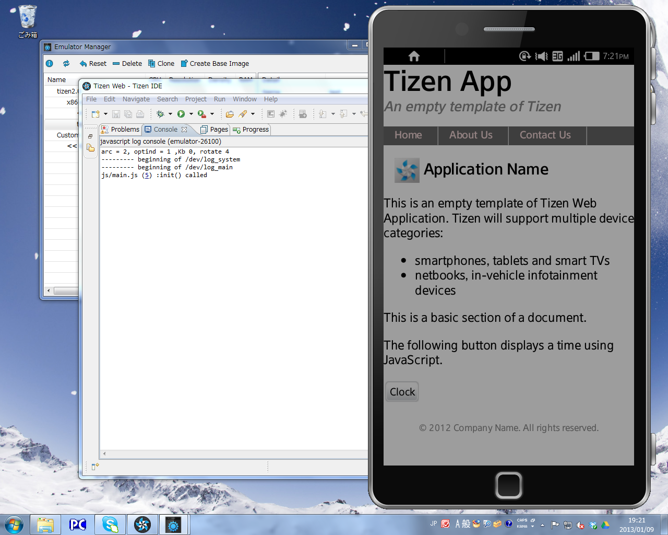The image size is (668, 535).
Task: Open Windows Explorer from taskbar
Action: pyautogui.click(x=45, y=525)
